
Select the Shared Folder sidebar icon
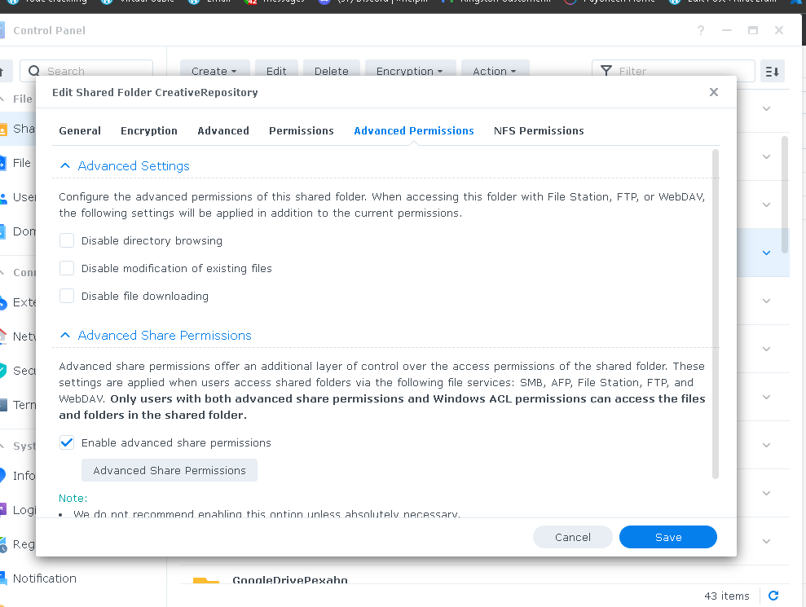pyautogui.click(x=2, y=129)
